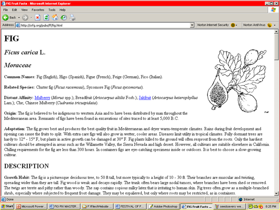The height and width of the screenshot is (210, 280).
Task: Open the Edit menu
Action: point(14,10)
